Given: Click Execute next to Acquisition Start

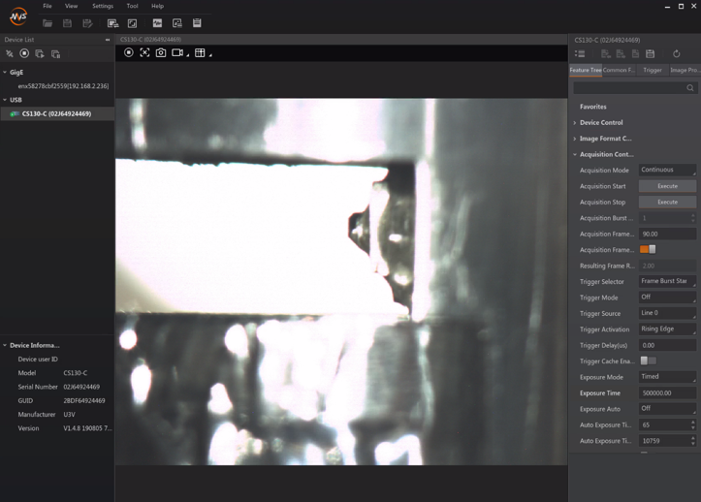Looking at the screenshot, I should 667,186.
